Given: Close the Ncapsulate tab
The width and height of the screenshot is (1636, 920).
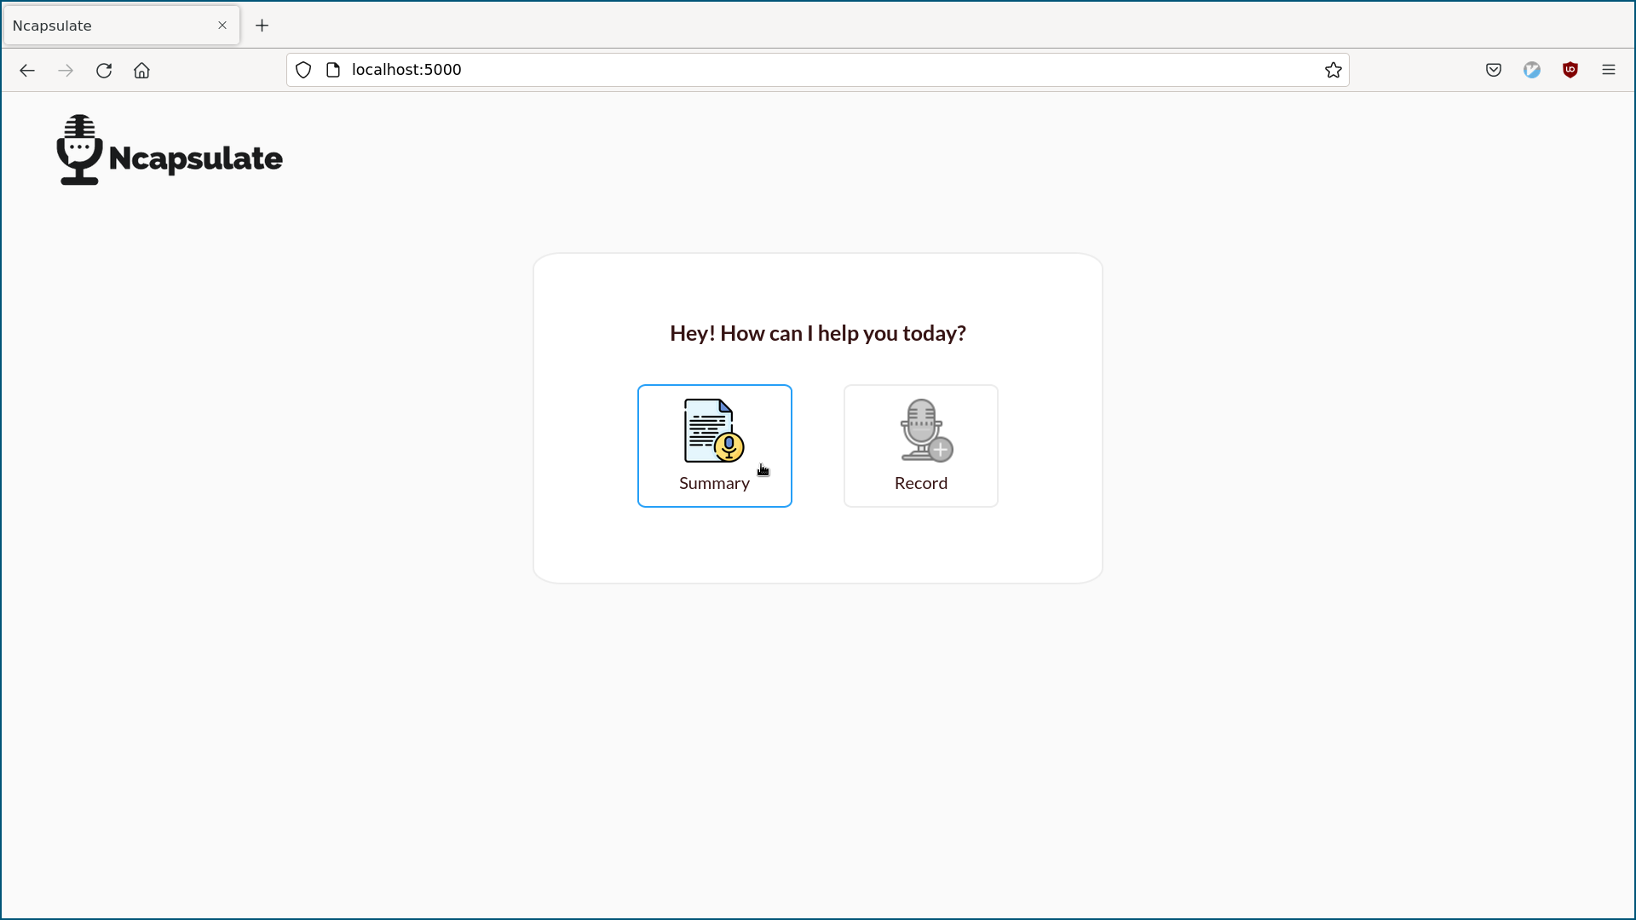Looking at the screenshot, I should tap(222, 26).
